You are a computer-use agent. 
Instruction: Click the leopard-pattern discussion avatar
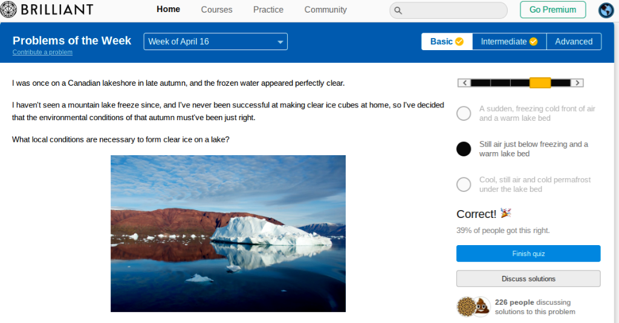(465, 307)
